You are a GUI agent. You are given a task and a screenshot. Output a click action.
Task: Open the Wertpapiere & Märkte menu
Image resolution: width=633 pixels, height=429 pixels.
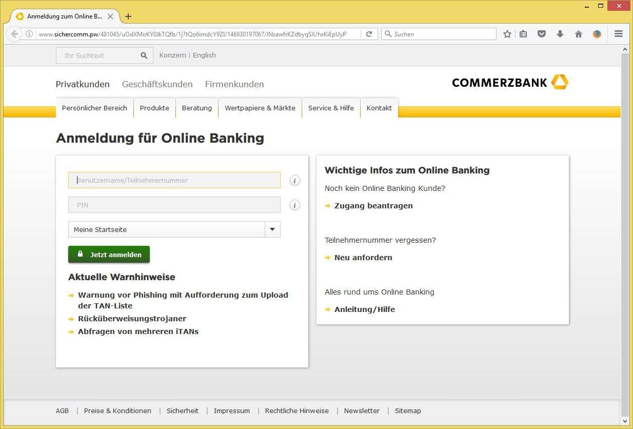pyautogui.click(x=260, y=108)
